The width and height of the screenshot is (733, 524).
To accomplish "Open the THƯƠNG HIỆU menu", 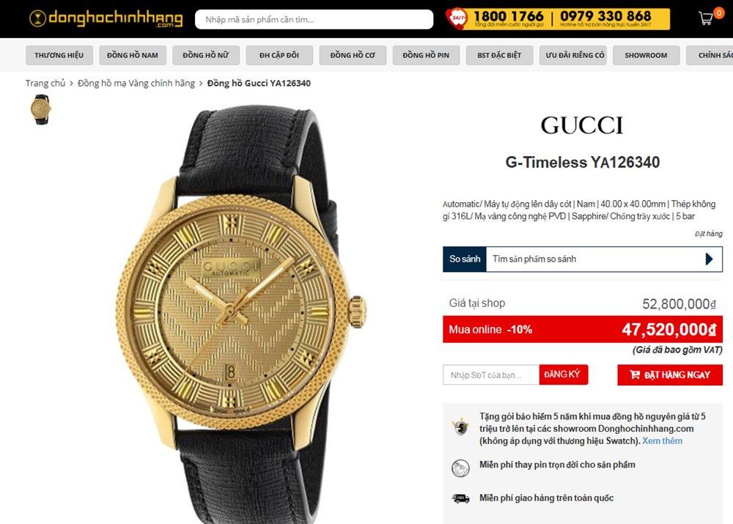I will 59,55.
